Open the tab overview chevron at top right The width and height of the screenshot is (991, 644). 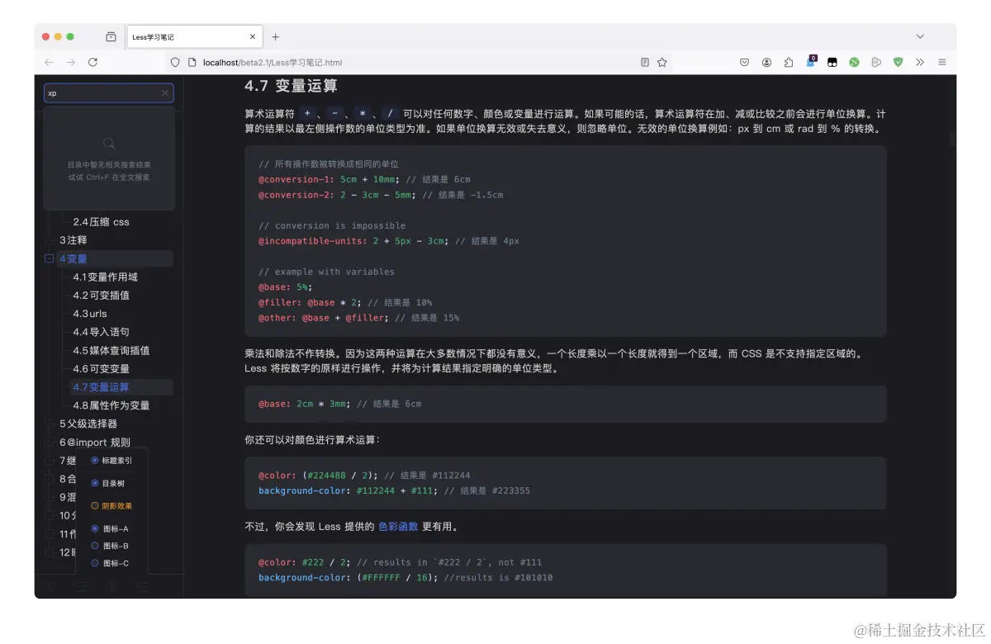(x=920, y=36)
